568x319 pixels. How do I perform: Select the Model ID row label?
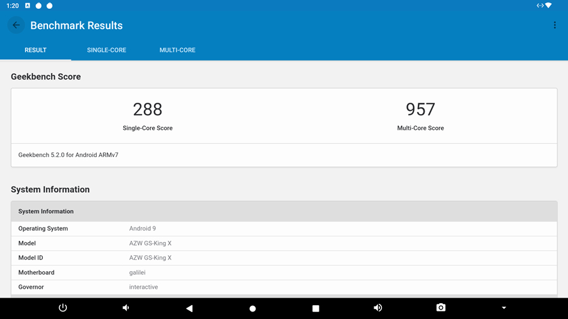(x=31, y=258)
